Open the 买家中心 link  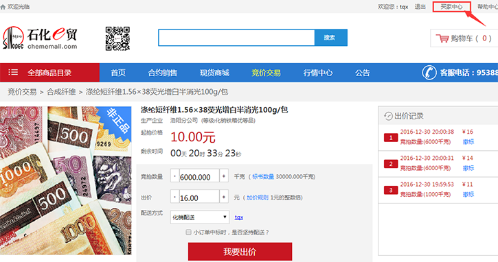(x=451, y=7)
